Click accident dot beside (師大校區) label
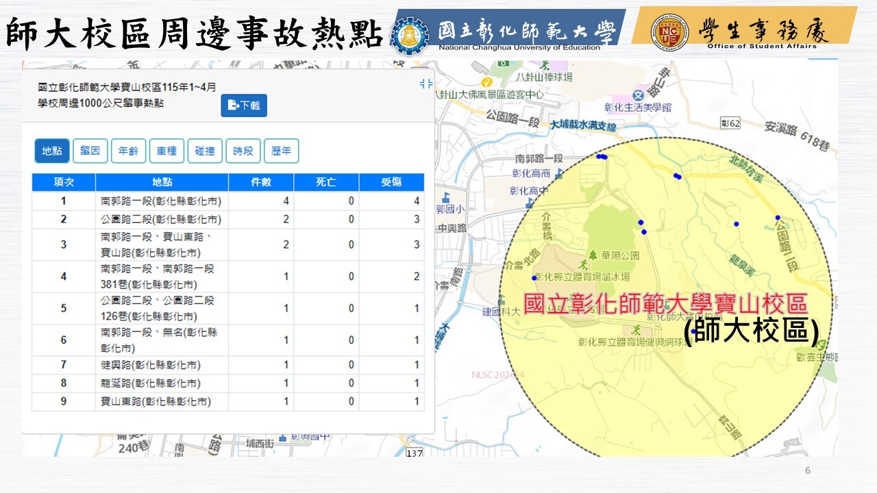The image size is (877, 493). [693, 331]
